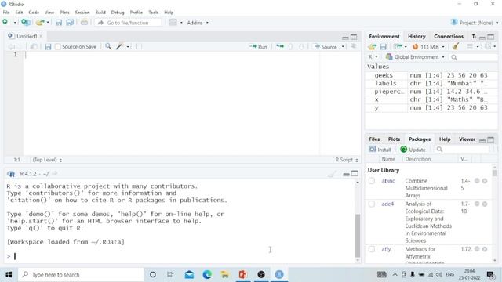The width and height of the screenshot is (502, 282).
Task: Load workspace icon in Environment pane
Action: [x=372, y=47]
